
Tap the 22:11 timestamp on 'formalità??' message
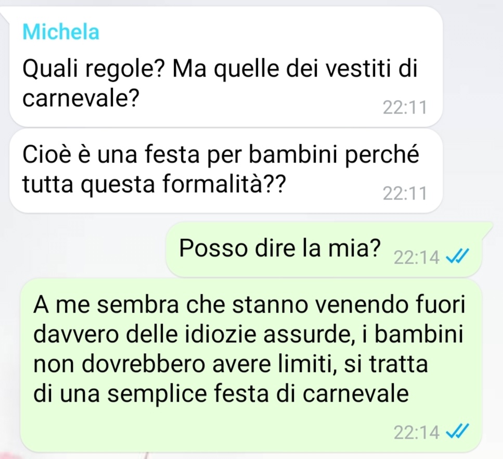click(405, 193)
